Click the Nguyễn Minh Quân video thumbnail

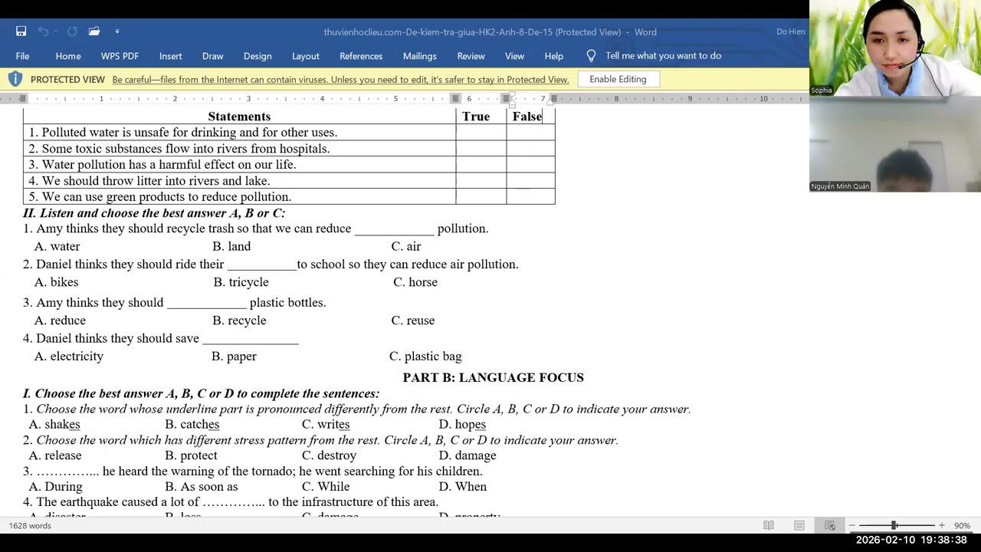point(894,144)
